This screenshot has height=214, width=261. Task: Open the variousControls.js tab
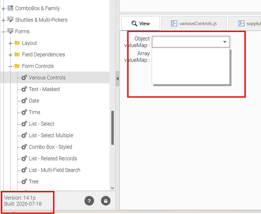click(x=194, y=24)
